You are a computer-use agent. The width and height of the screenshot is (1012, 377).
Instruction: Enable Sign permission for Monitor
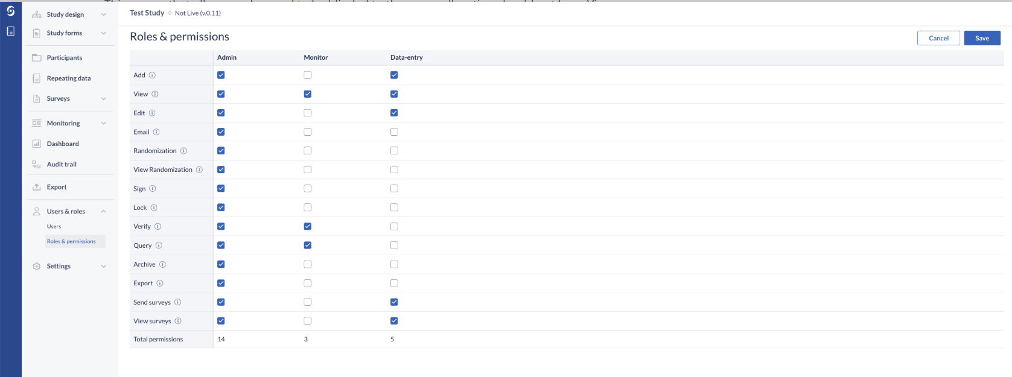[x=308, y=189]
